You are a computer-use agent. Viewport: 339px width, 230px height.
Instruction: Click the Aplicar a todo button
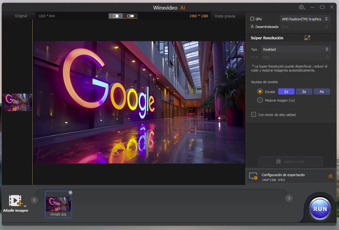coord(291,162)
